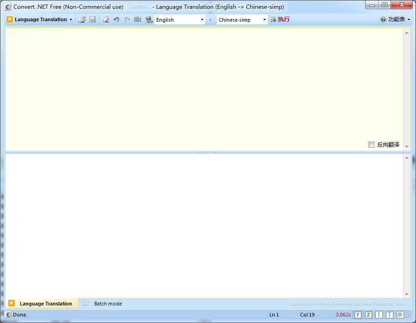Click the Undo arrow icon

coord(116,19)
